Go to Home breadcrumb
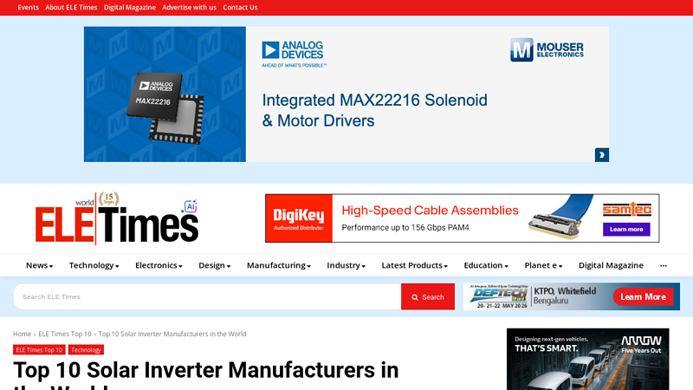The image size is (693, 390). point(22,334)
